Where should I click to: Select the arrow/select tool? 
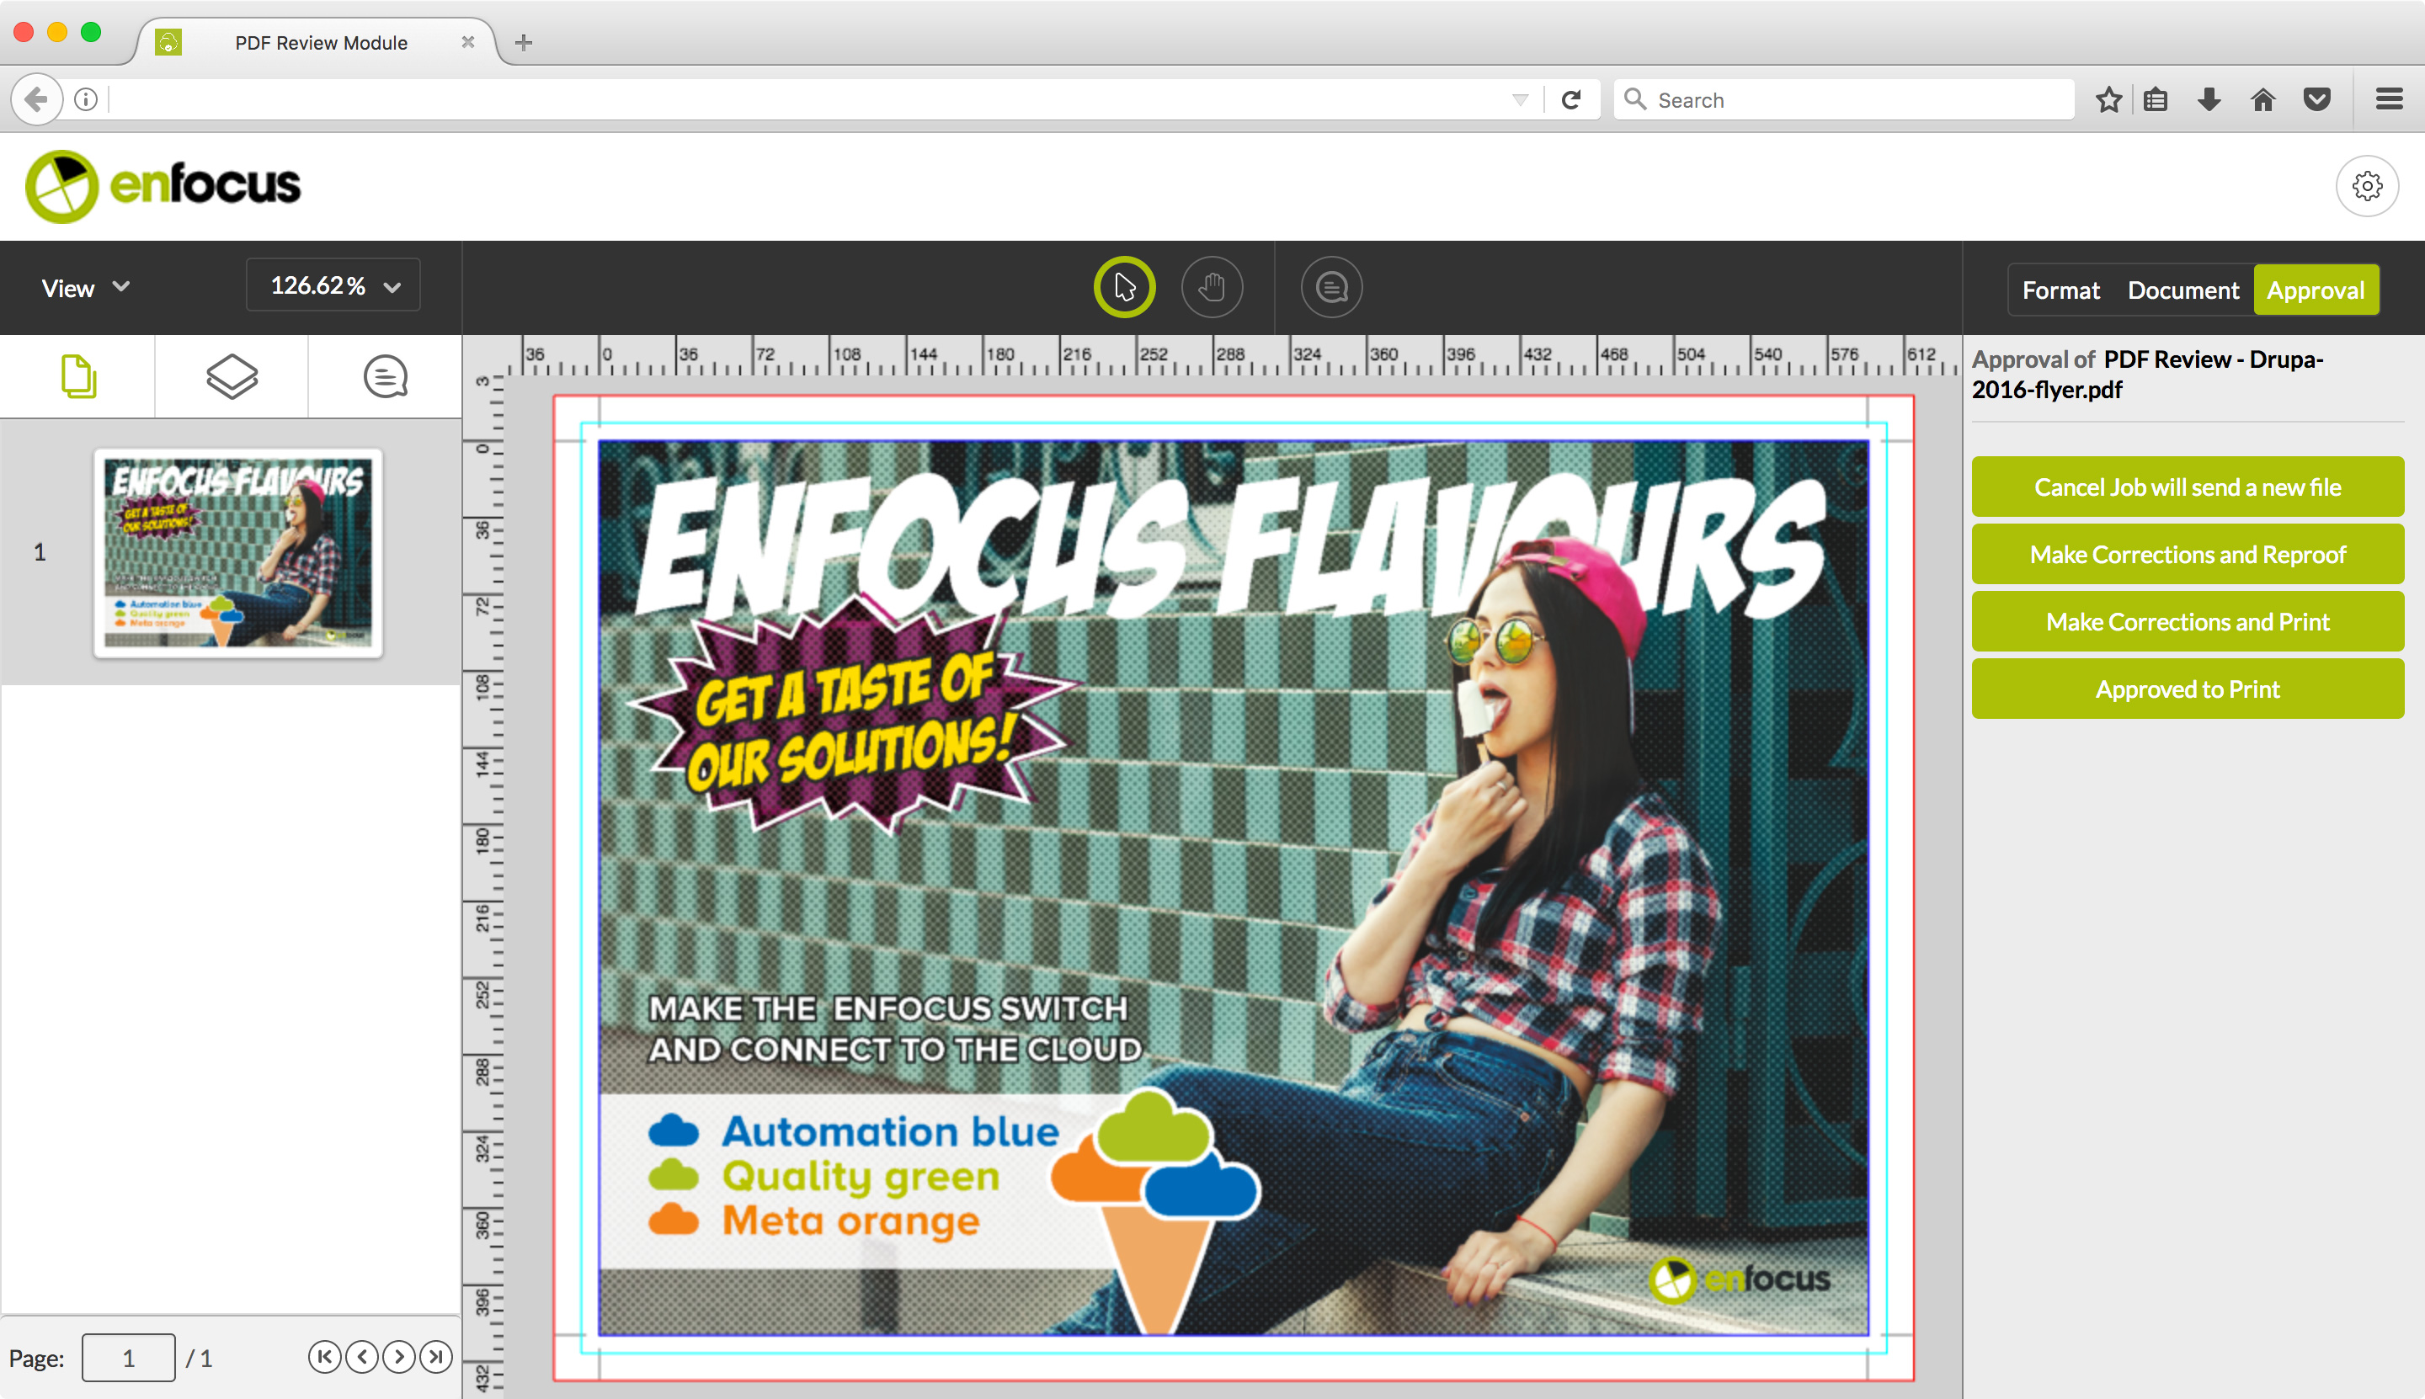click(x=1121, y=286)
